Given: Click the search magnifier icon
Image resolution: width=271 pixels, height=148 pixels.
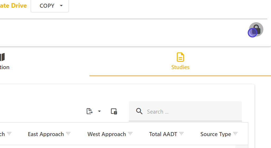Looking at the screenshot, I should point(139,111).
